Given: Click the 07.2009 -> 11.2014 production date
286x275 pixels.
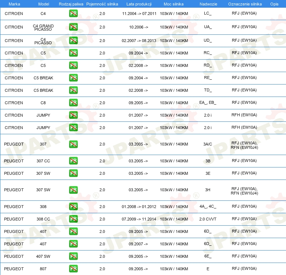Looking at the screenshot, I should (139, 219).
